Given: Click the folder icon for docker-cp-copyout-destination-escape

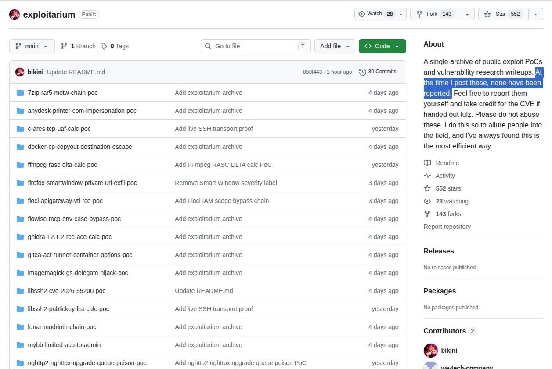Looking at the screenshot, I should (x=20, y=147).
